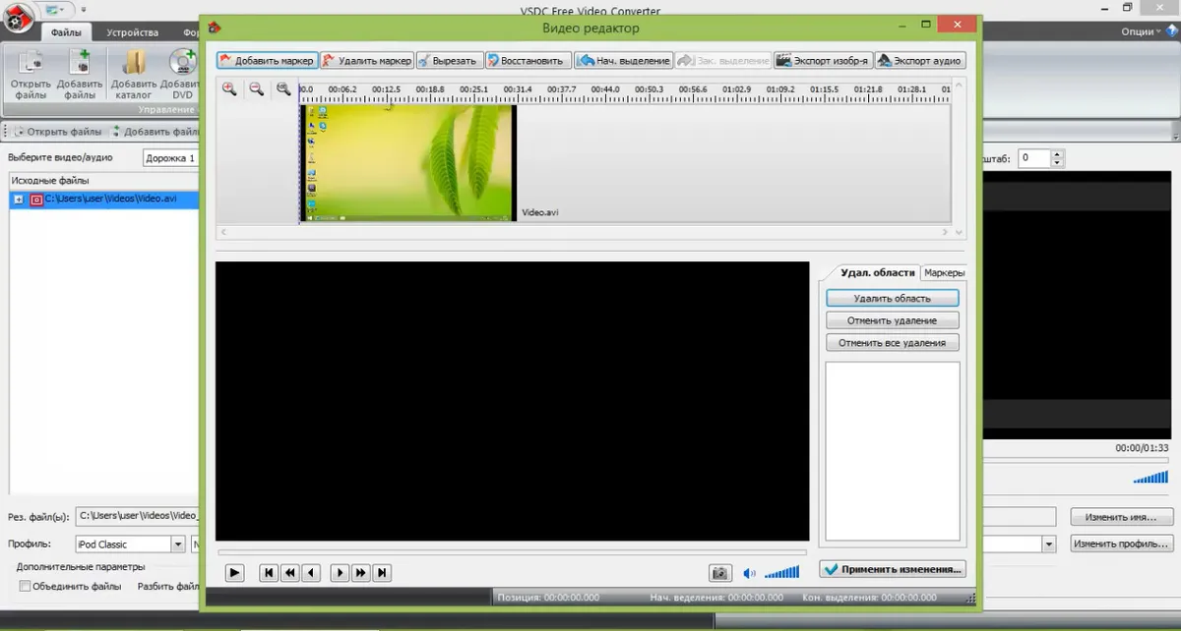Open the iPod Classic profile dropdown
The image size is (1181, 631).
pos(178,544)
